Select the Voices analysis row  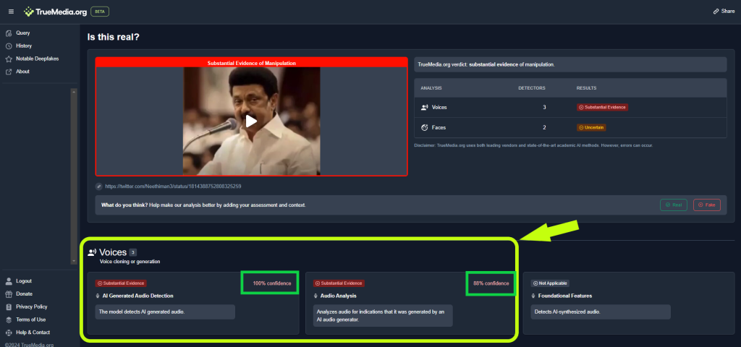coord(570,107)
